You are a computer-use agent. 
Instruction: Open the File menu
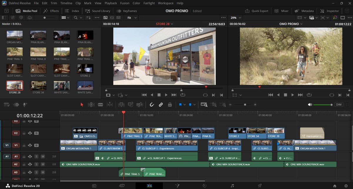pyautogui.click(x=36, y=3)
